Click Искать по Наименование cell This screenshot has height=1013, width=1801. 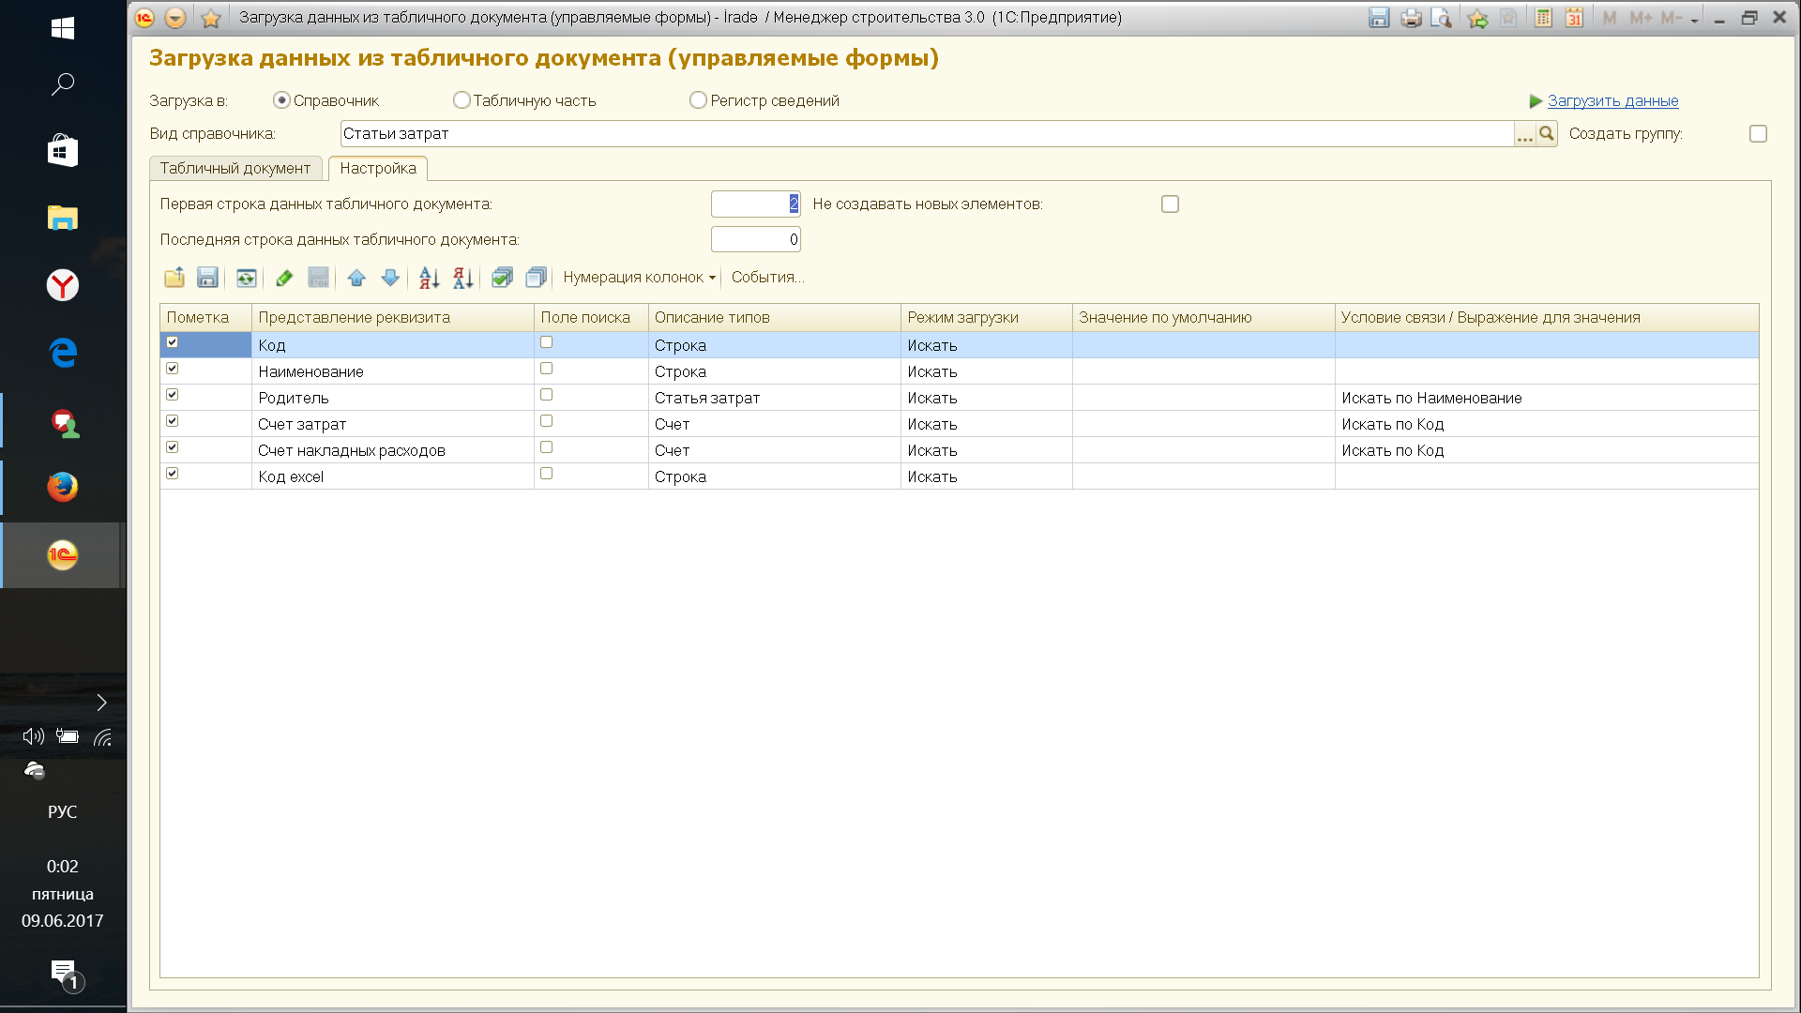click(1547, 398)
